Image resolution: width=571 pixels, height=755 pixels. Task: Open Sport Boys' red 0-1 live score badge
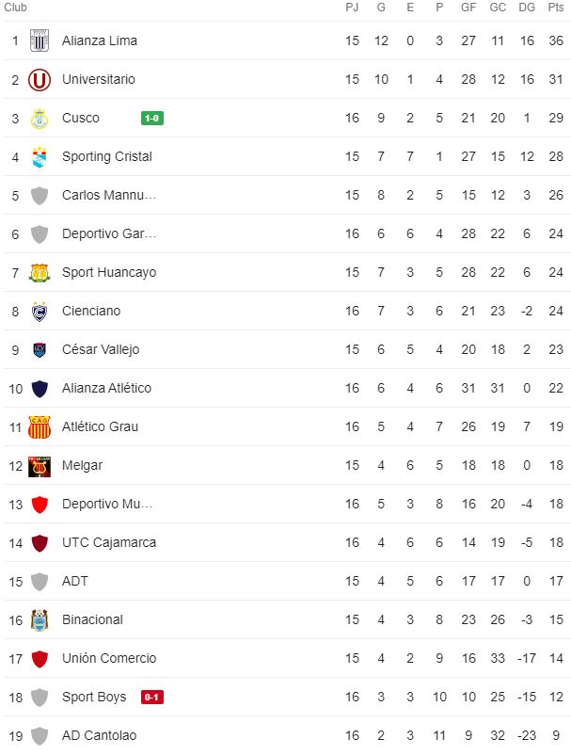151,698
